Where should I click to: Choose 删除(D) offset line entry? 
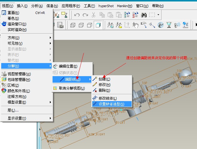[x=112, y=90]
